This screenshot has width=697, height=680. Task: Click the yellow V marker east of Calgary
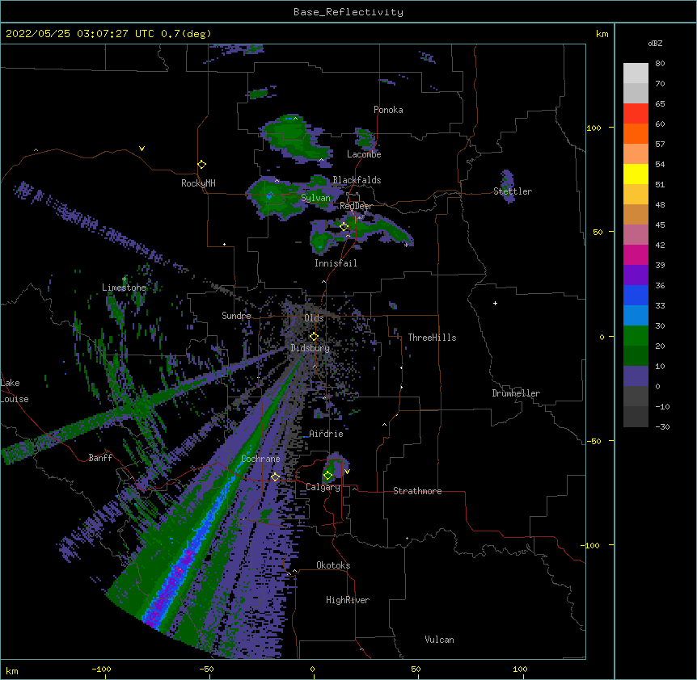tap(347, 472)
